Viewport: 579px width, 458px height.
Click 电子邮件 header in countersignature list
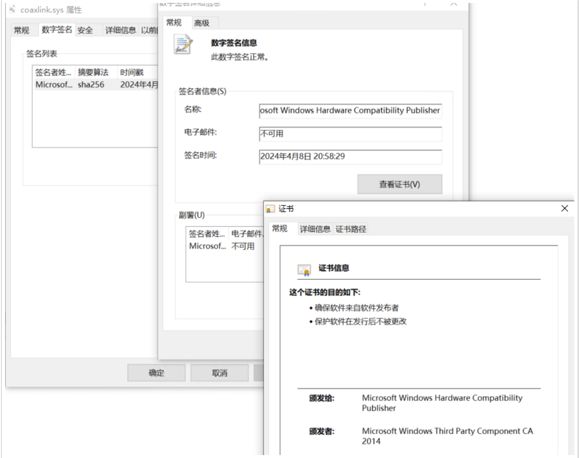coord(247,233)
